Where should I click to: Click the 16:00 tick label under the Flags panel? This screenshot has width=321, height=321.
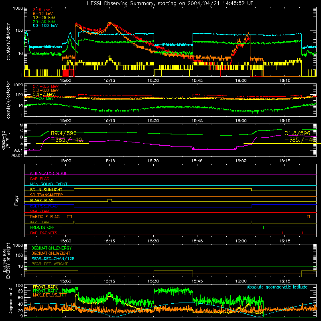[241, 241]
